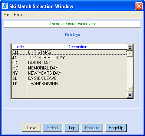
Task: Click the CM code cell
Action: pyautogui.click(x=19, y=52)
